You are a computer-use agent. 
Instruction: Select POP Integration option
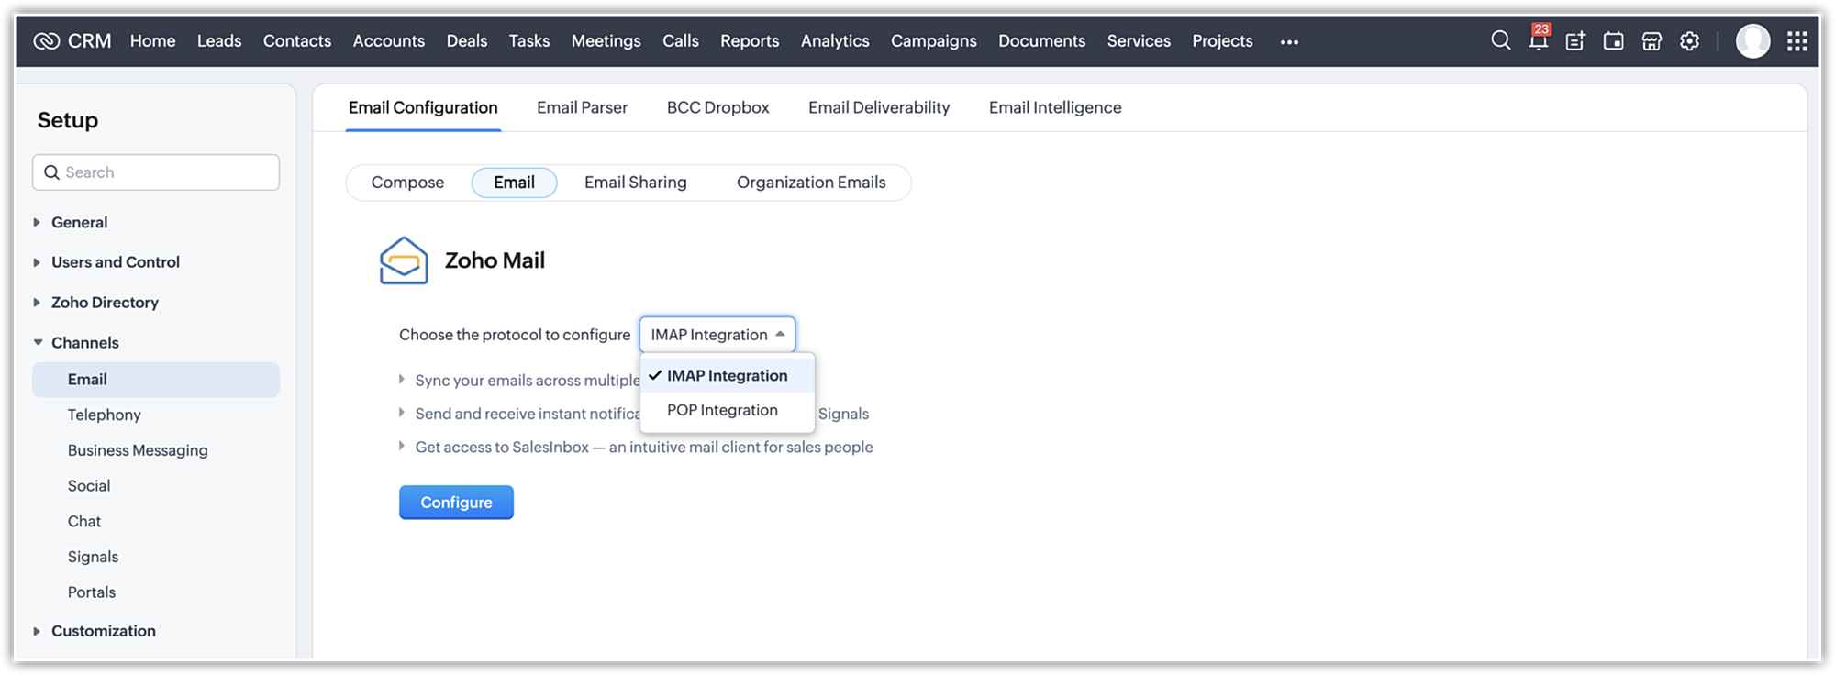point(728,410)
